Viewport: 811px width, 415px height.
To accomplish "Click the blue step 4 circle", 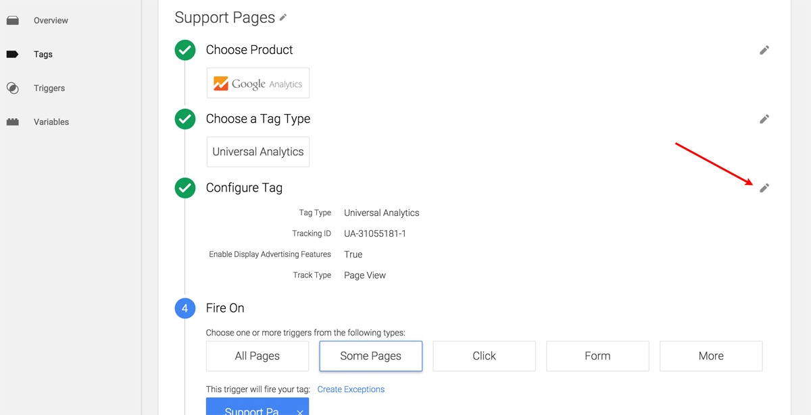I will 185,308.
